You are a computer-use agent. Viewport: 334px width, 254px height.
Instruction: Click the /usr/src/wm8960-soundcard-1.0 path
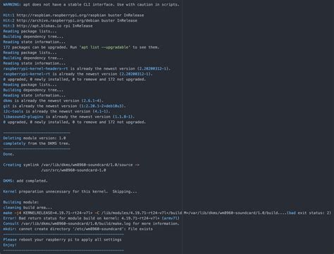73,170
